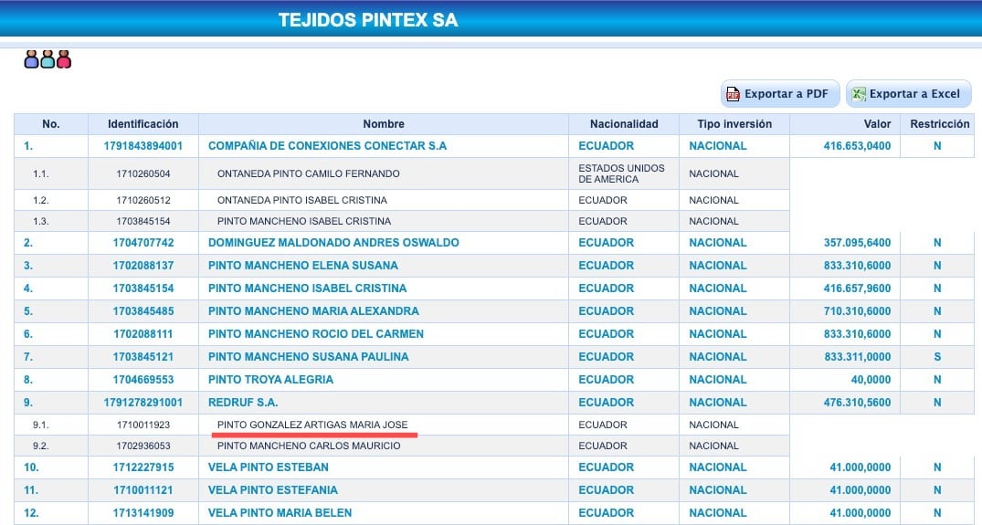Screen dimensions: 982x525
Task: Click TEJIDOS PINTEX SA title
Action: [x=368, y=20]
